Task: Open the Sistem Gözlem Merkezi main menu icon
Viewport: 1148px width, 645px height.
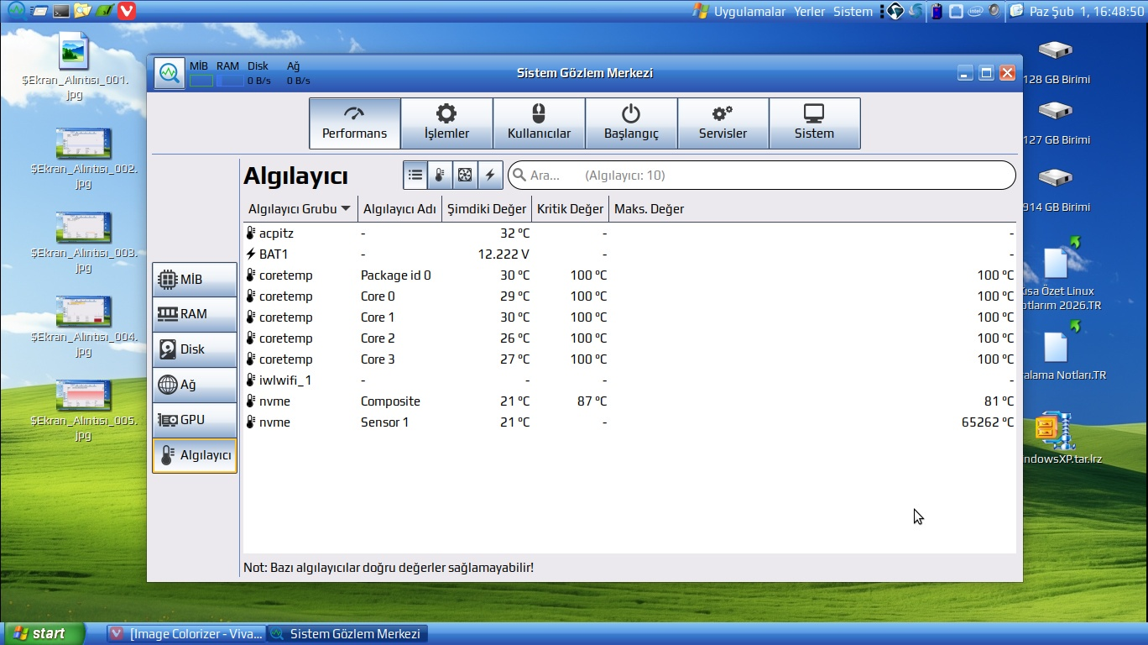Action: tap(170, 73)
